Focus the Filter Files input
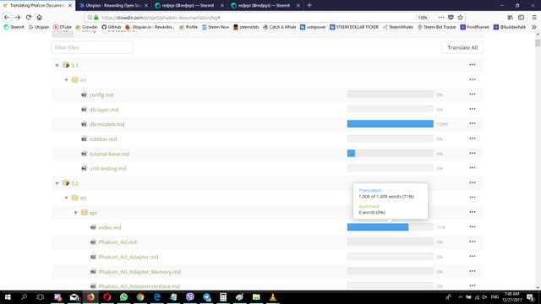Screen dimensions: 541x304 point(92,47)
